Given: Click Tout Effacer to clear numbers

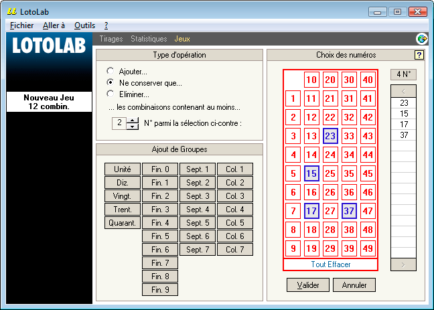Looking at the screenshot, I should (x=330, y=264).
